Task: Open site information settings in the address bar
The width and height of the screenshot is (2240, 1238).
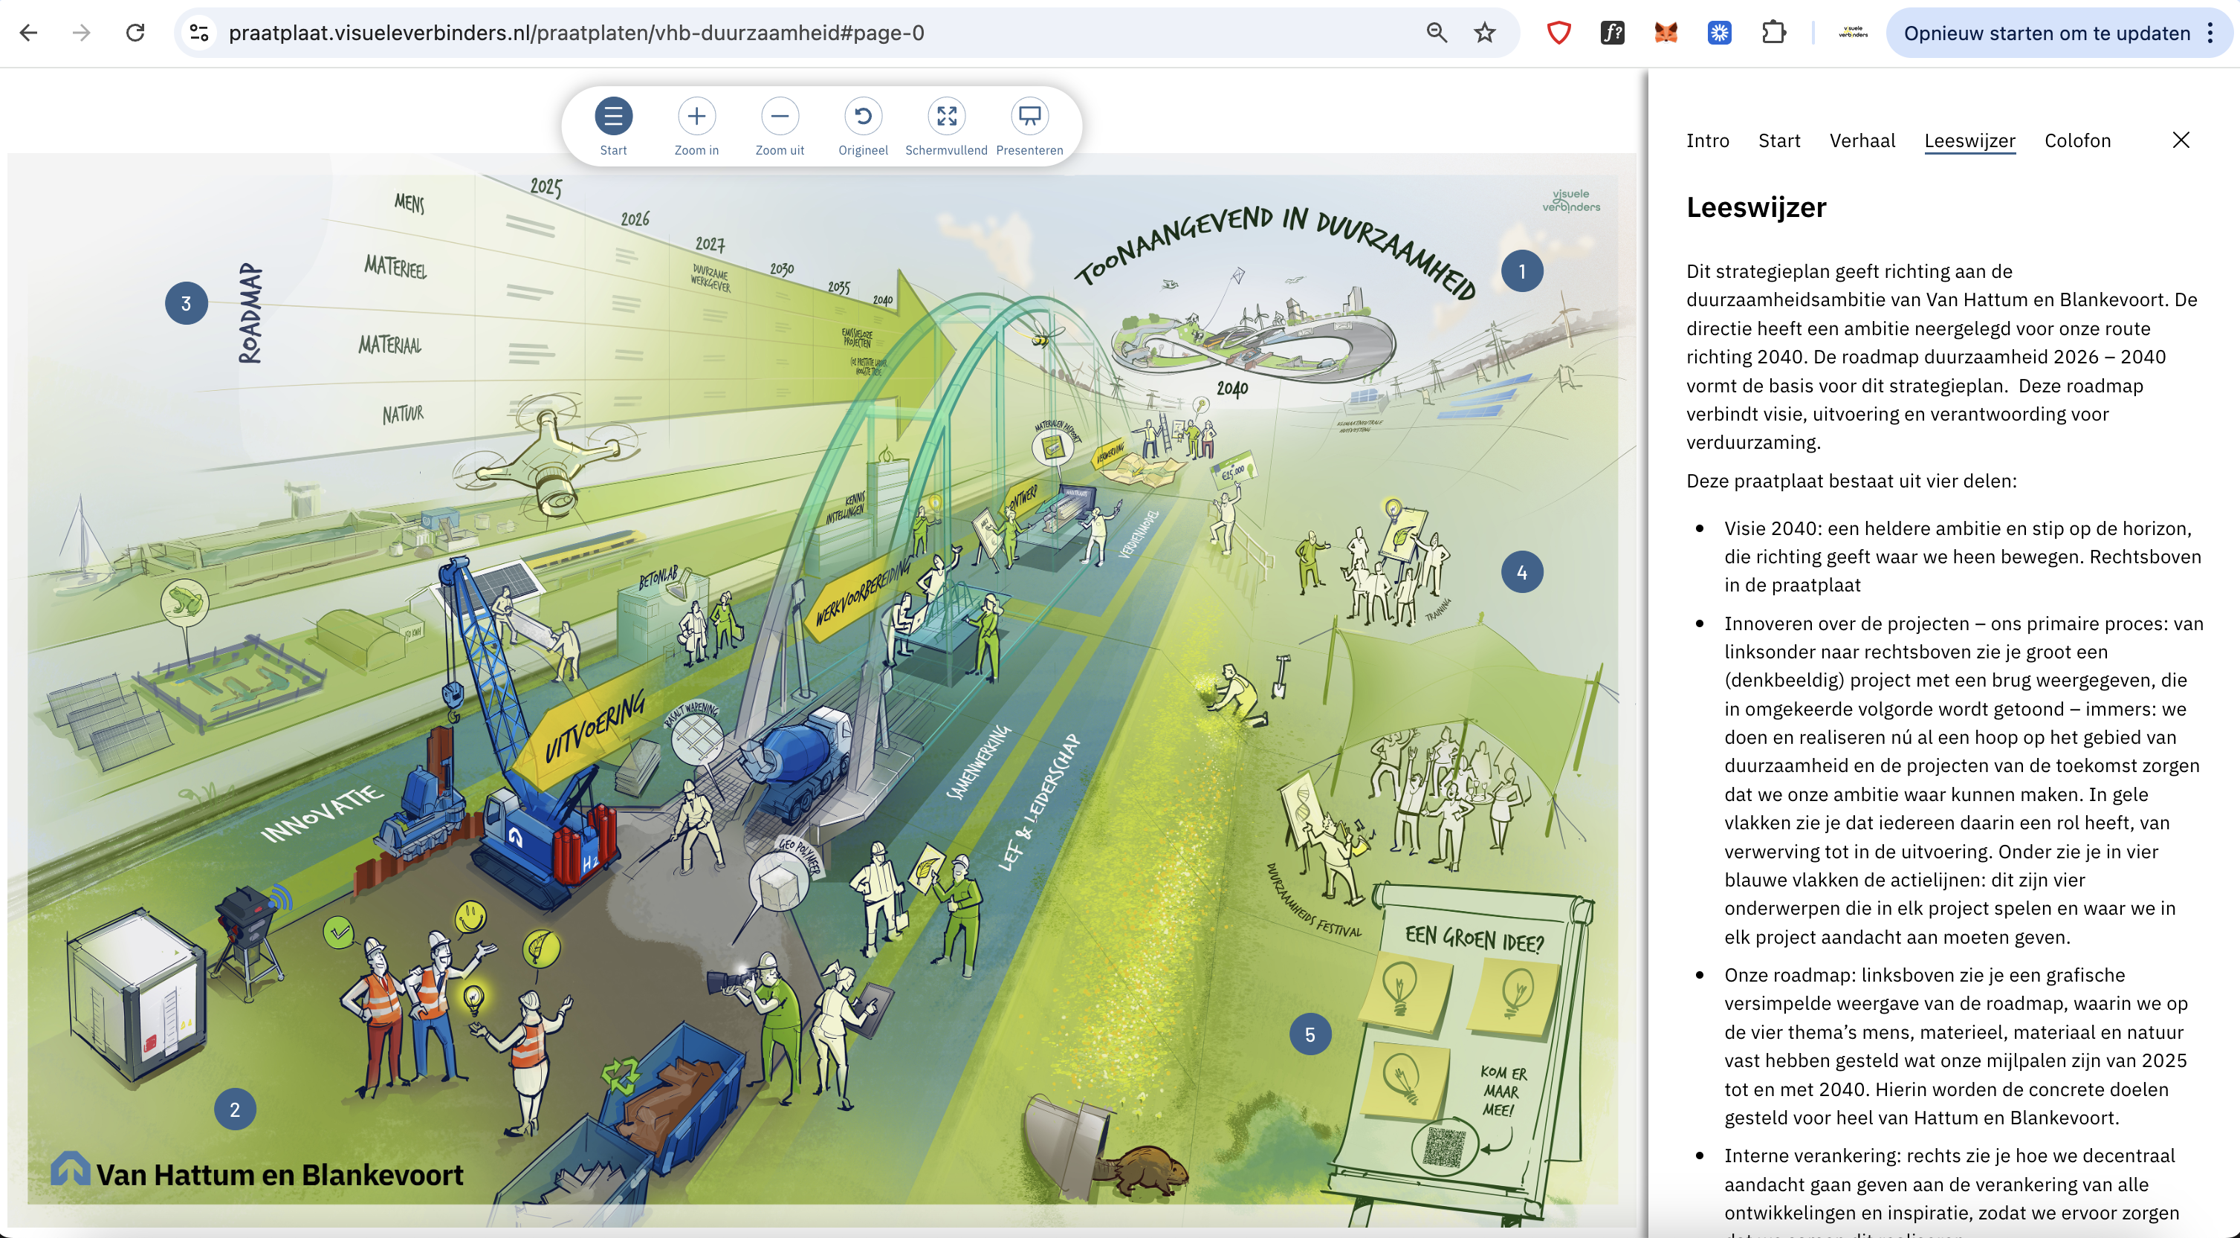Action: pos(199,33)
